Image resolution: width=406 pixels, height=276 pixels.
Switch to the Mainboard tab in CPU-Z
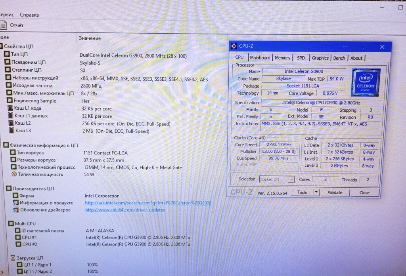pyautogui.click(x=260, y=58)
